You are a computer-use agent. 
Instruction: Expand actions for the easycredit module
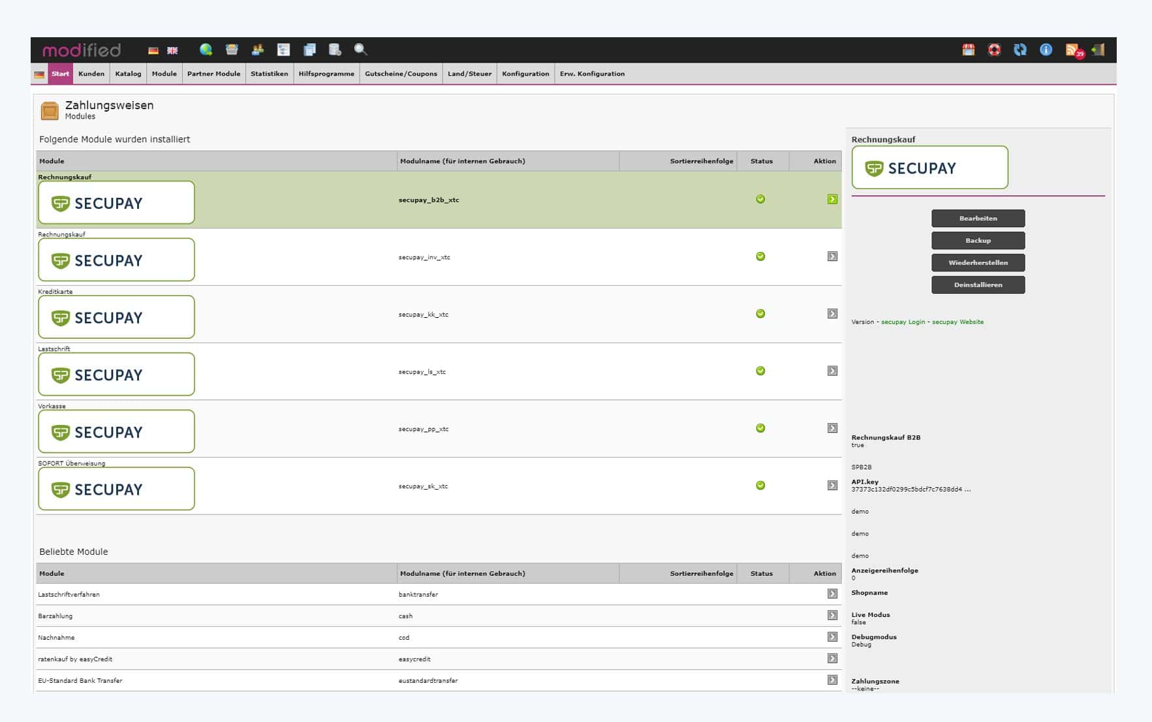click(x=832, y=659)
